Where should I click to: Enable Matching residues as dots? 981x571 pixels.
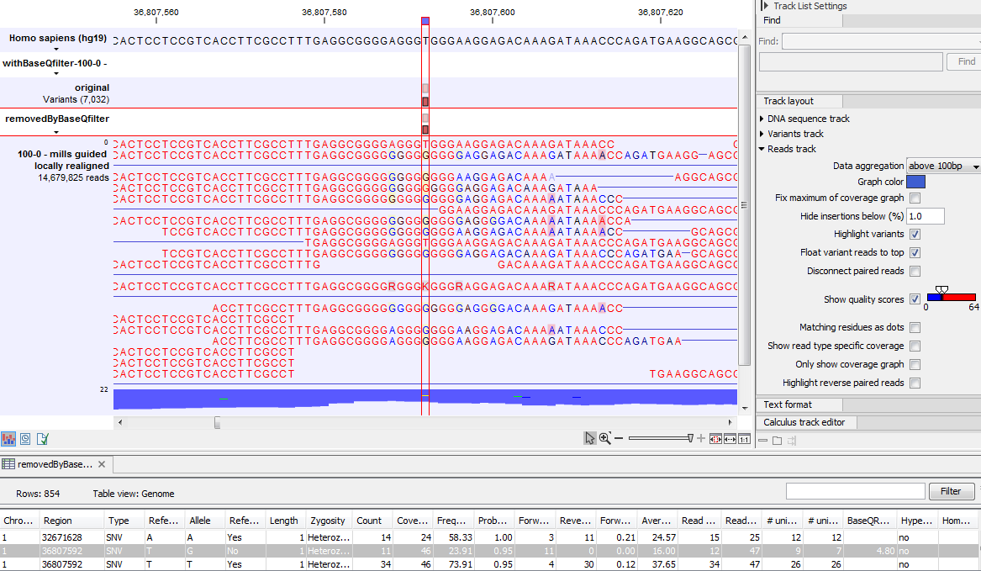pyautogui.click(x=915, y=327)
